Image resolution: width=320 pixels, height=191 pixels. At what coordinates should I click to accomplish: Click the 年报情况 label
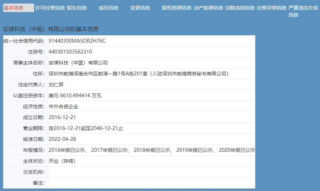pyautogui.click(x=34, y=150)
